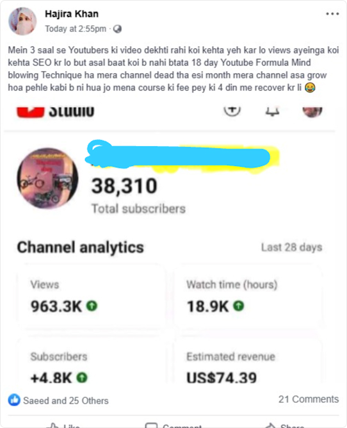This screenshot has width=347, height=428.
Task: Click the YouTube Studio logo
Action: (x=56, y=112)
